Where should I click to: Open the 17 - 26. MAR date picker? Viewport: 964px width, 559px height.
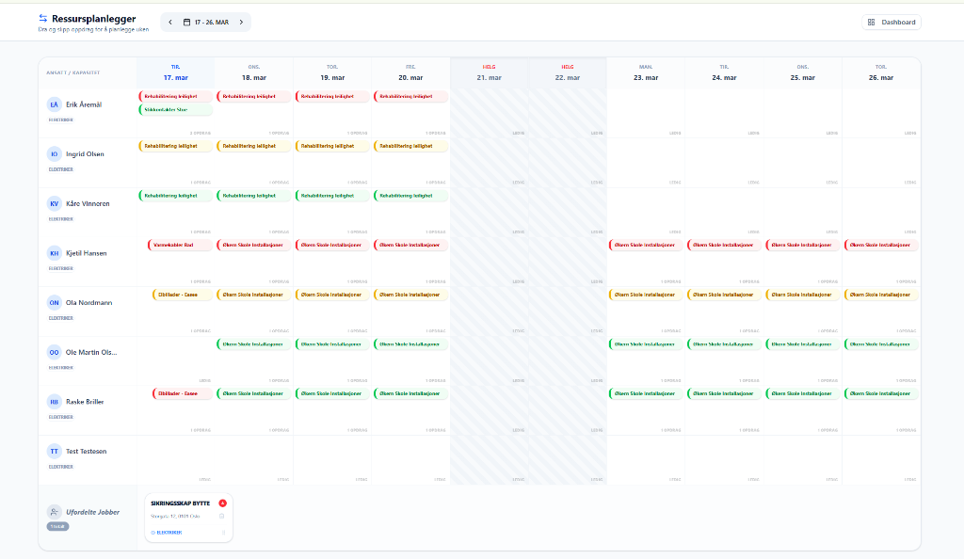[206, 22]
